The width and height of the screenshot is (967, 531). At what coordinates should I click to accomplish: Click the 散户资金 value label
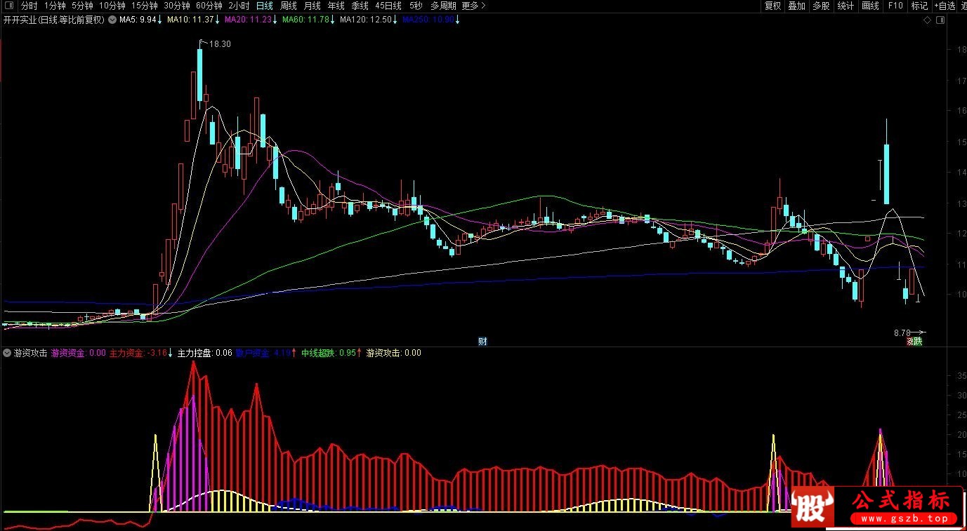point(263,353)
